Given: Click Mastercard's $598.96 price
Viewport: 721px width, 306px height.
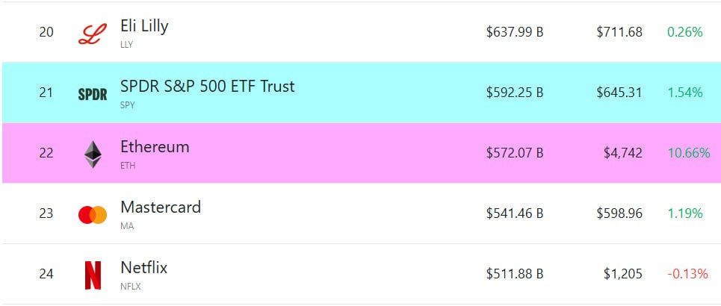Looking at the screenshot, I should [x=619, y=213].
